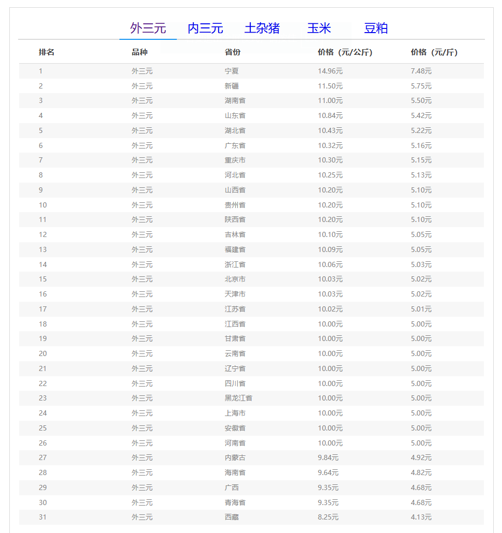Switch to the 玉米 tab
Image resolution: width=502 pixels, height=533 pixels.
(319, 28)
